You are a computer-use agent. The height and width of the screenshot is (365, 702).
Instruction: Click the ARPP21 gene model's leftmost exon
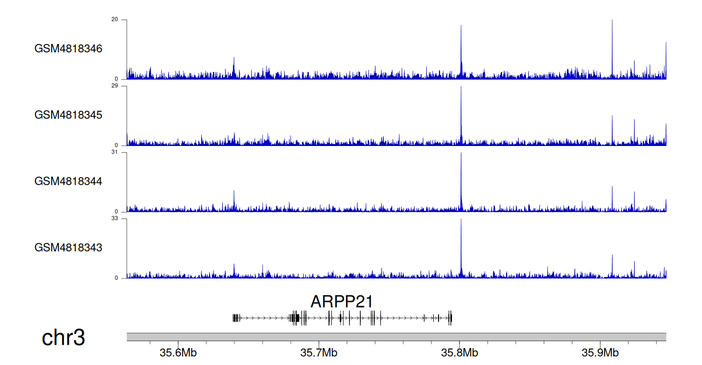[234, 318]
